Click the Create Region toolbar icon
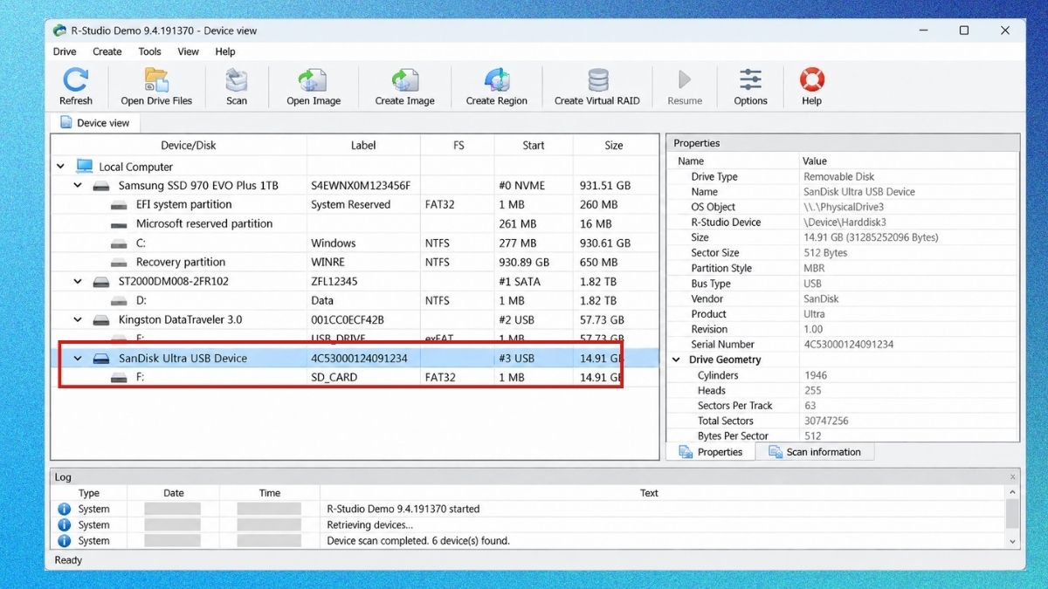Image resolution: width=1048 pixels, height=589 pixels. [x=497, y=80]
